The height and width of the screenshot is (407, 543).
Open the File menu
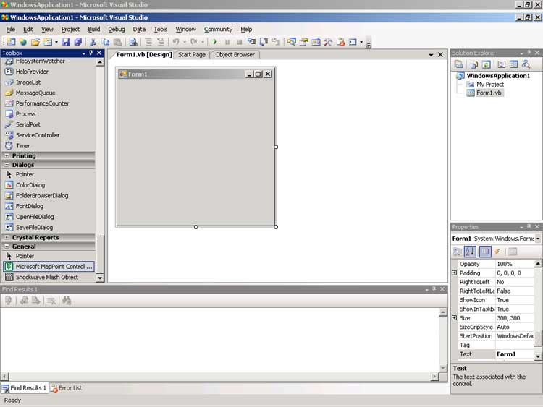10,30
